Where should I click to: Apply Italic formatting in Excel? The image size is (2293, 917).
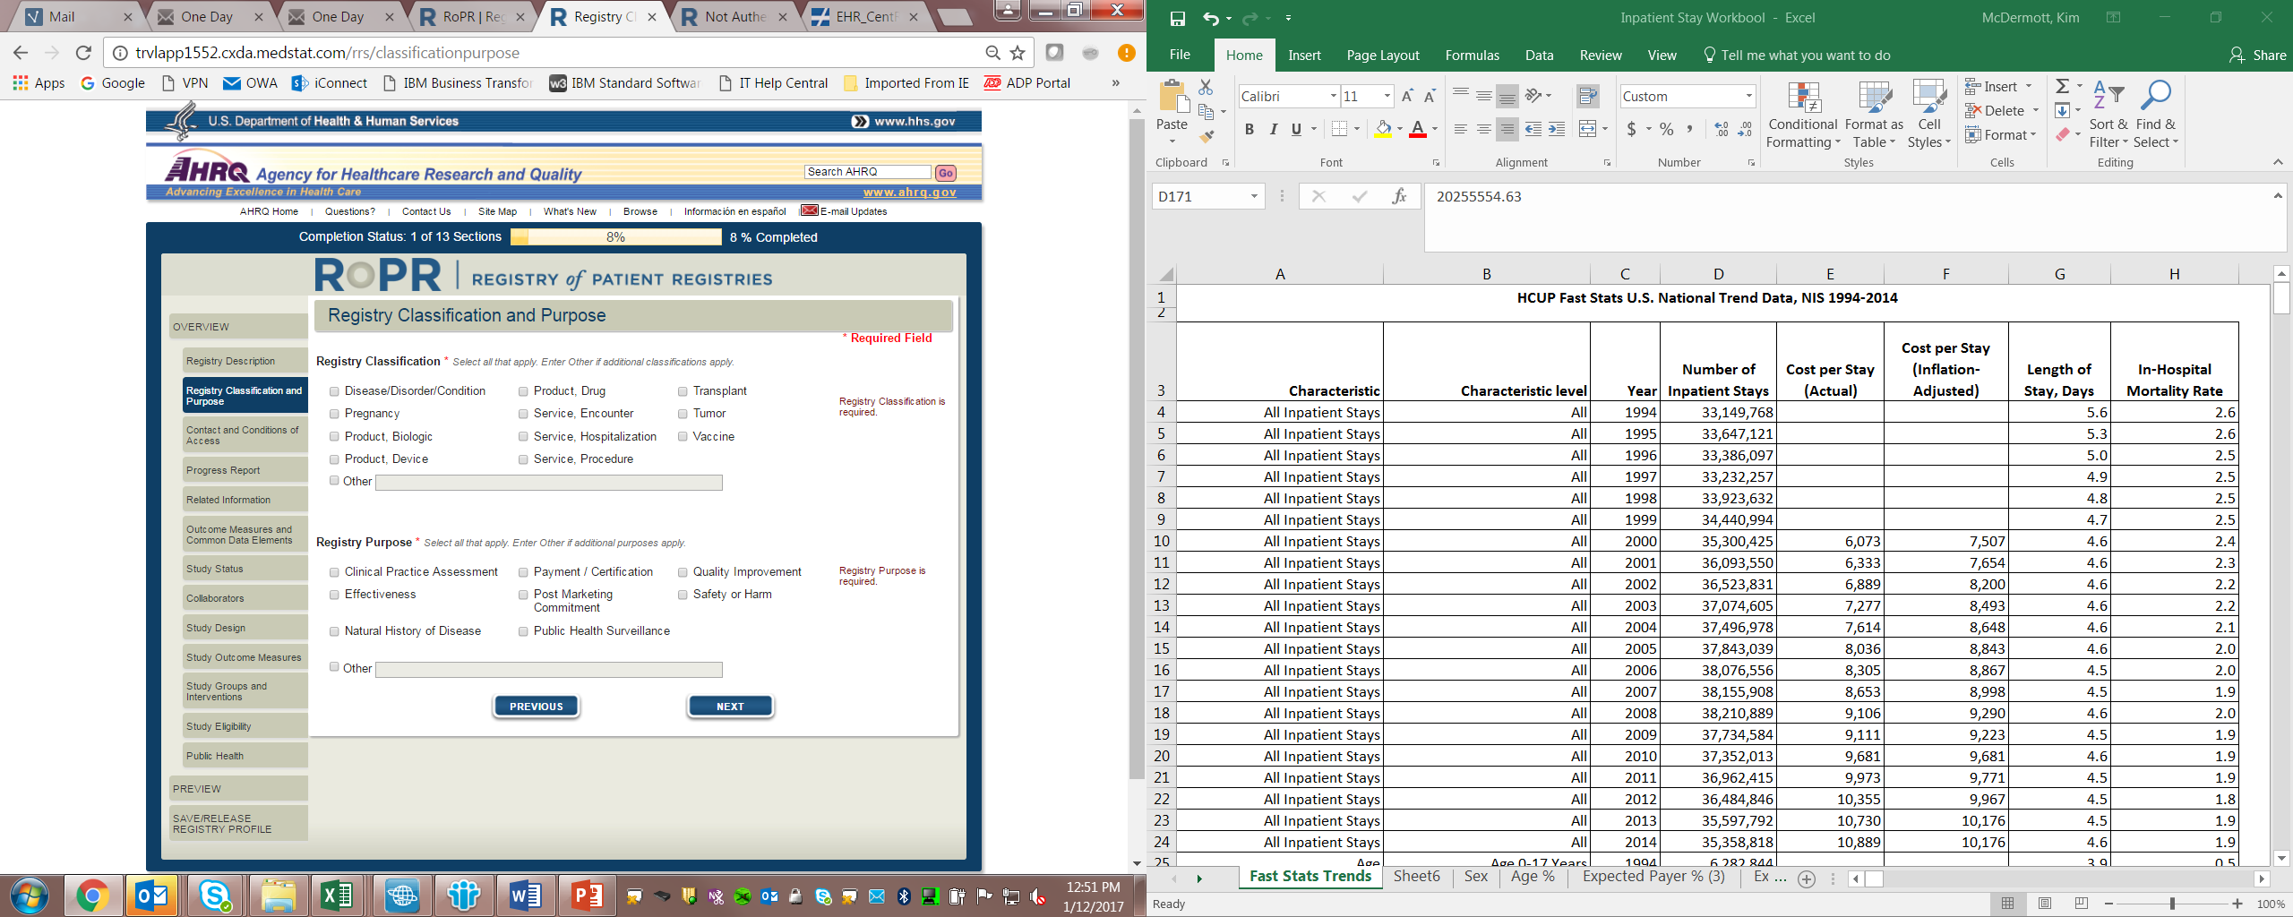(1273, 130)
